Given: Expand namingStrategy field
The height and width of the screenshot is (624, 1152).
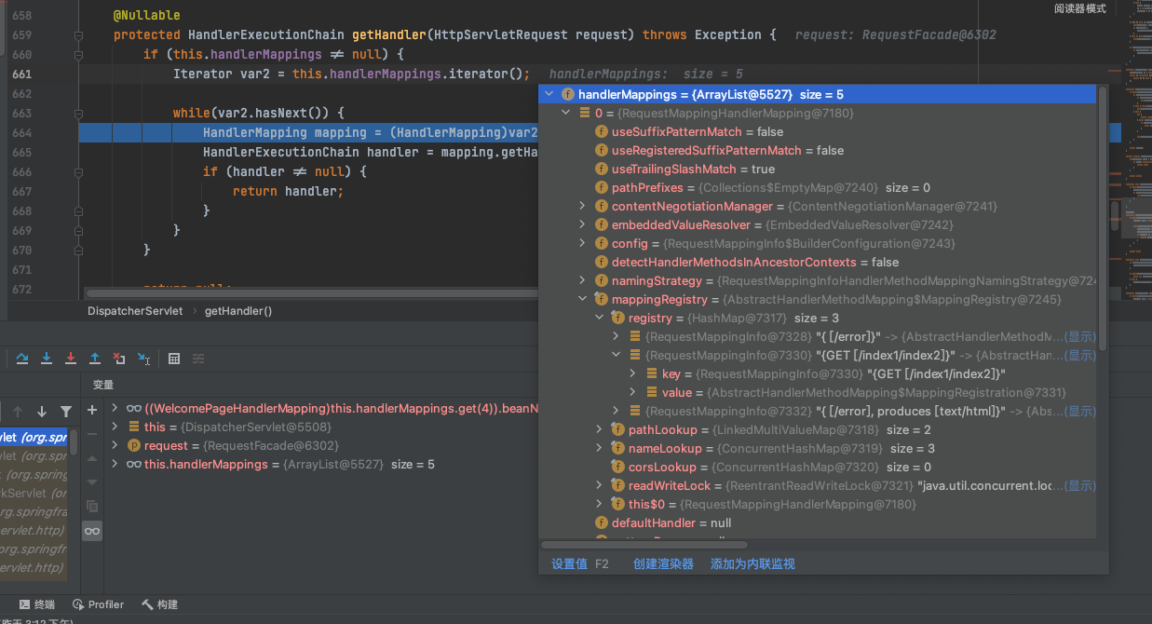Looking at the screenshot, I should pos(583,280).
